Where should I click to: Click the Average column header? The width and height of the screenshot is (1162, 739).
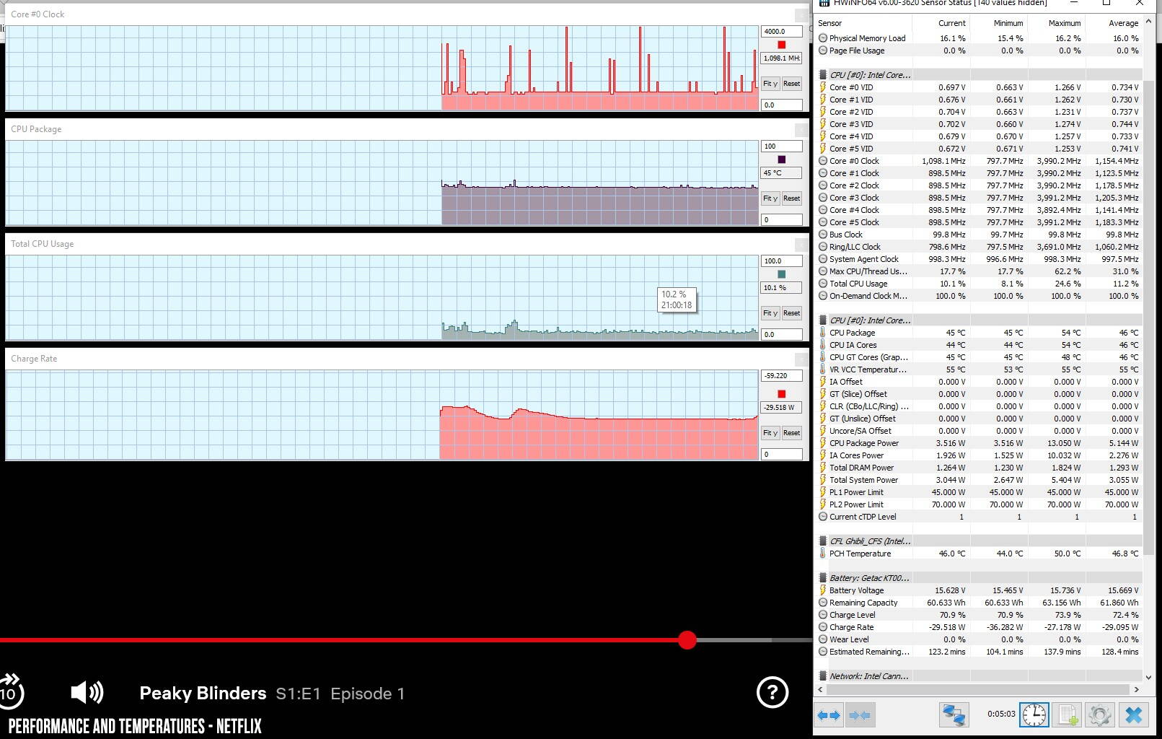(x=1114, y=23)
